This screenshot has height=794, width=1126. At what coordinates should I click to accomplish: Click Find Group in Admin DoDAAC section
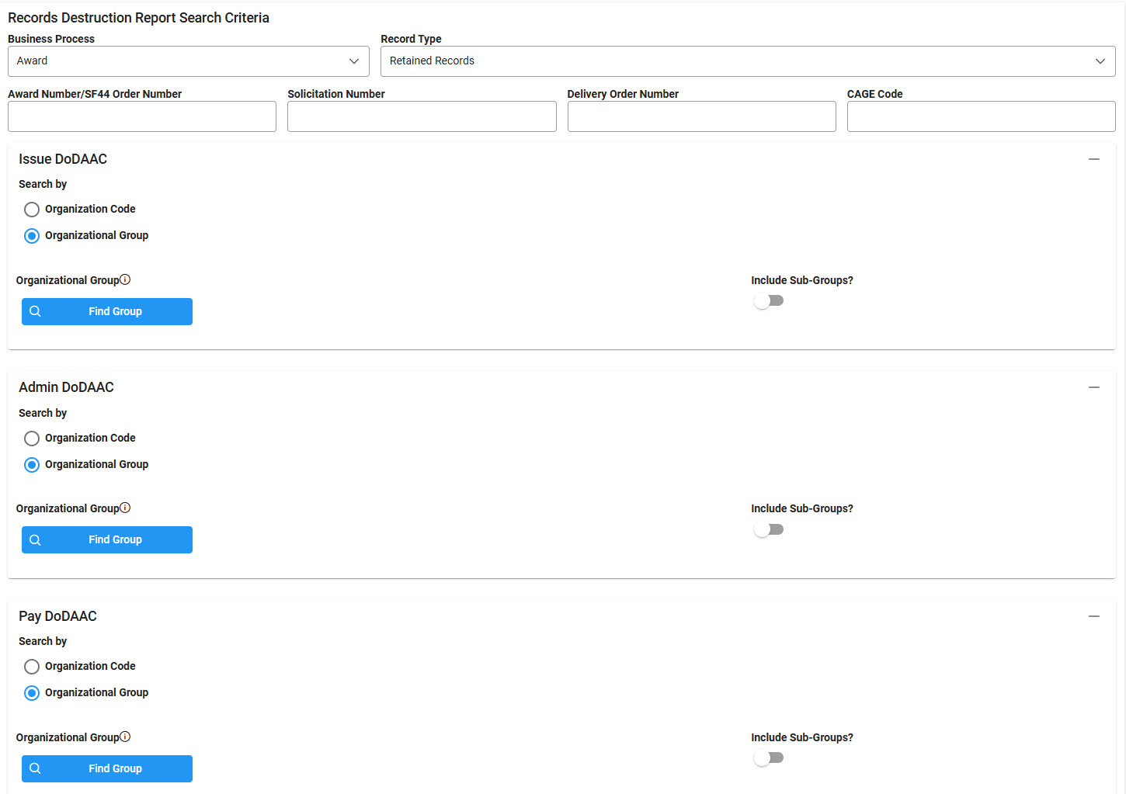click(107, 540)
